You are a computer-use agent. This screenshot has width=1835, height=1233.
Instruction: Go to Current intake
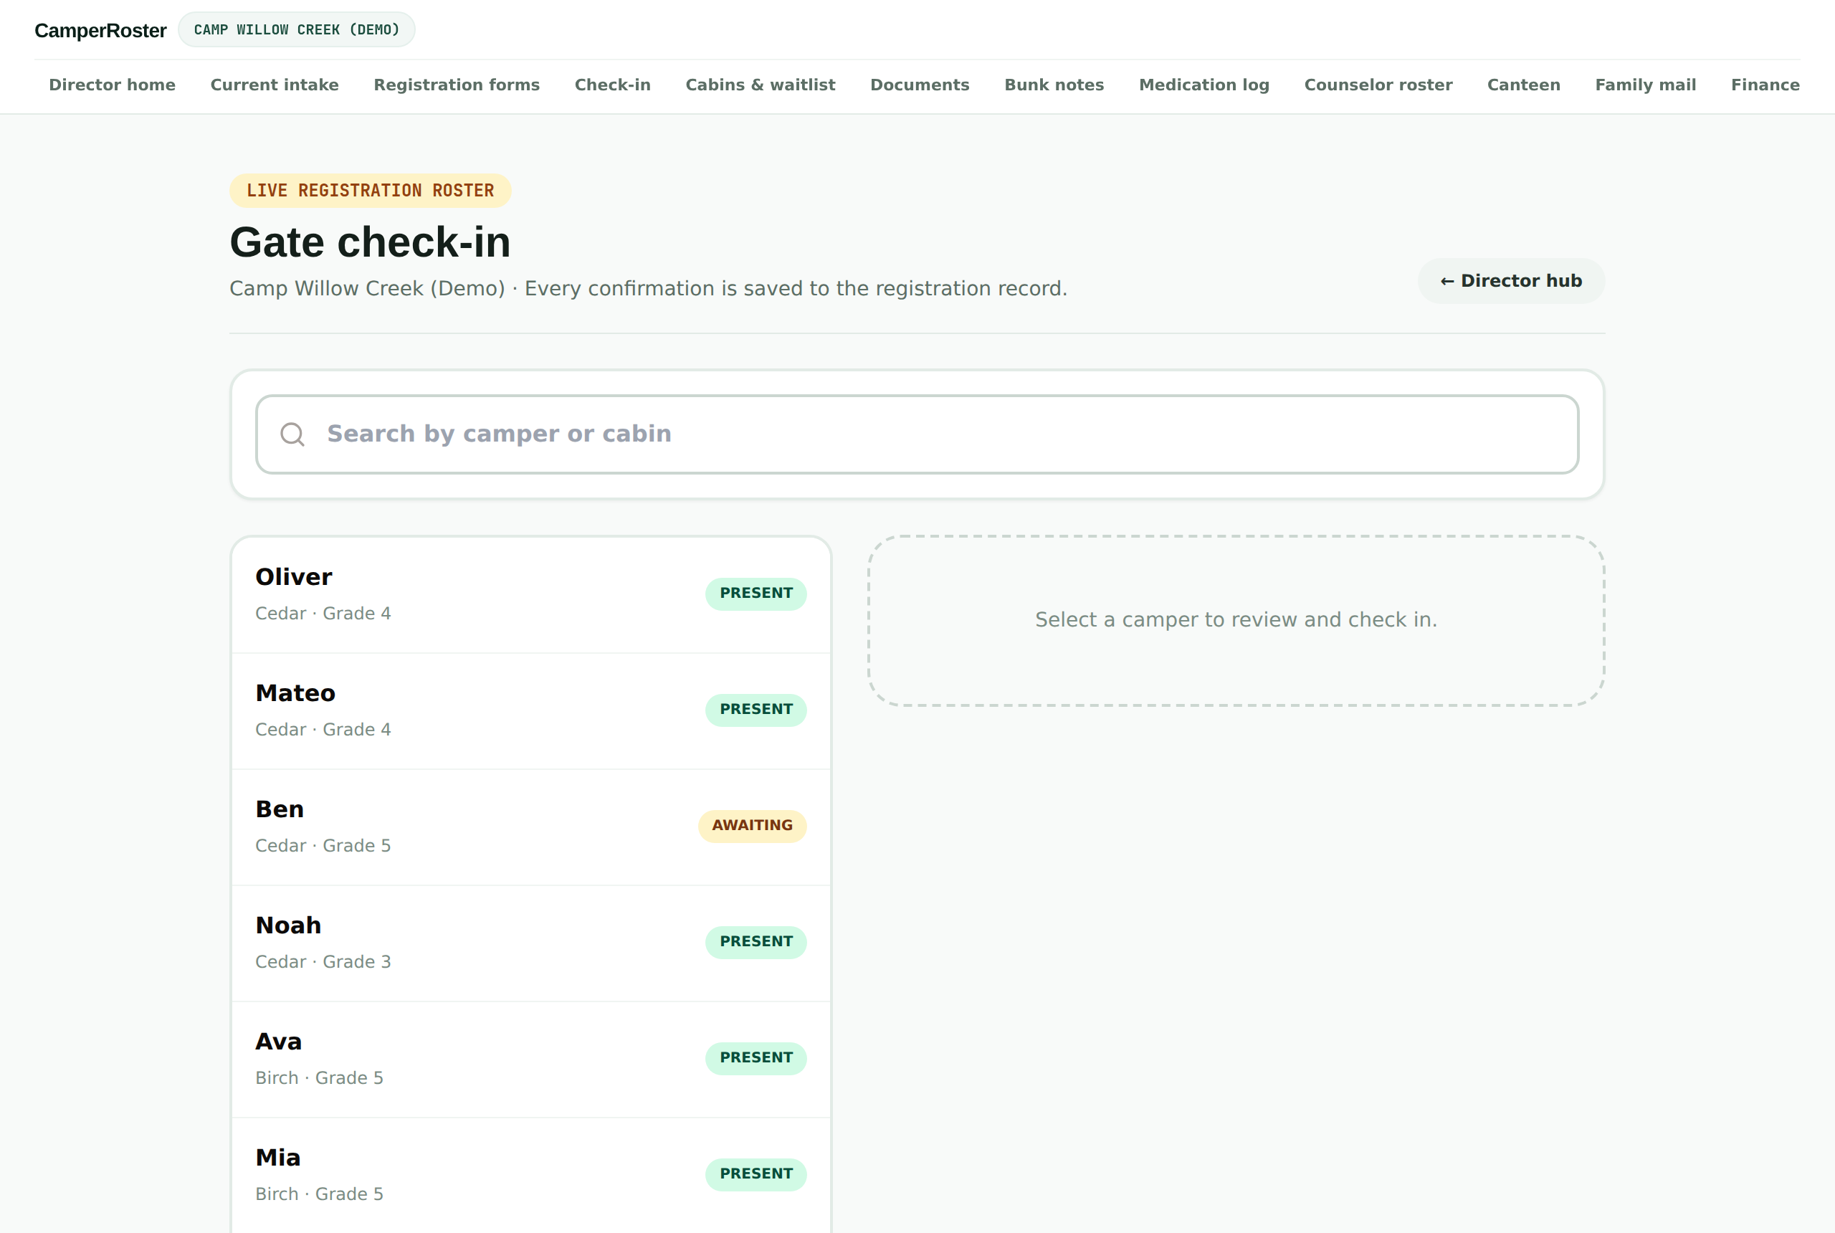(x=275, y=85)
